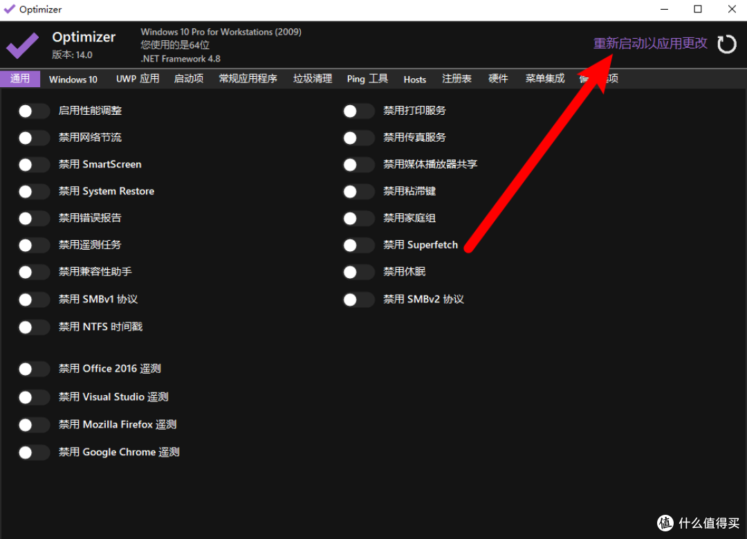Toggle 启用性能调整 switch
Screen dimensions: 747x539
point(34,111)
